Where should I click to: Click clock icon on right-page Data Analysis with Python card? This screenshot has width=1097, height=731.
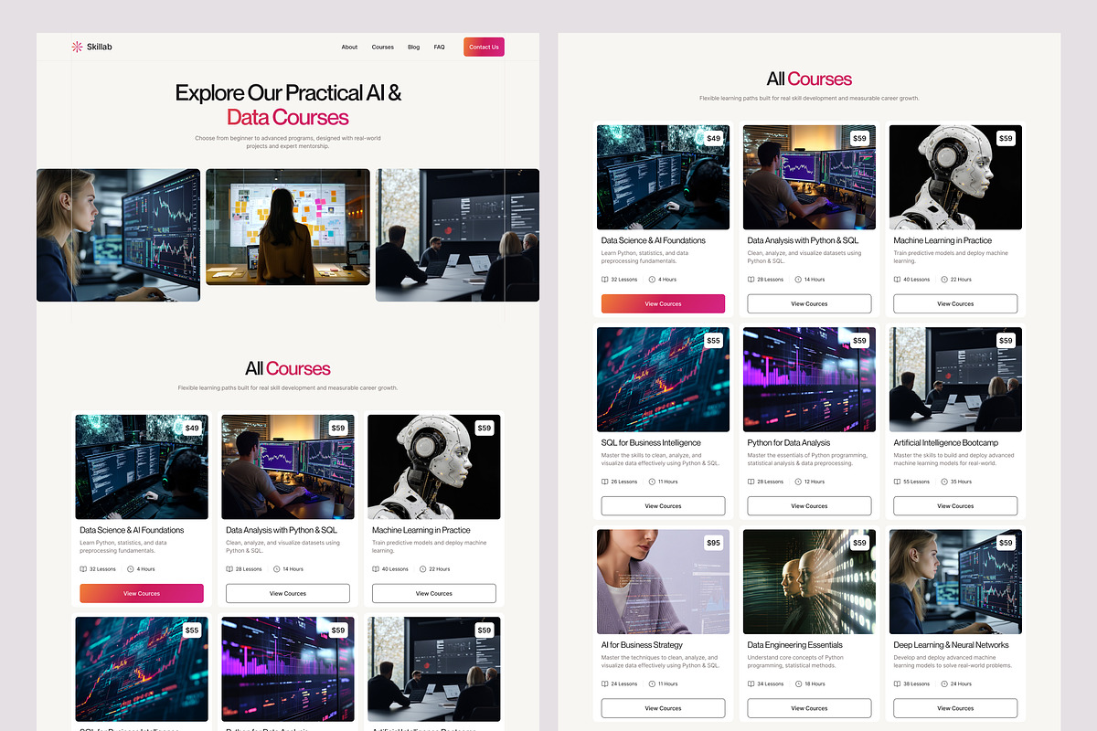(x=798, y=280)
